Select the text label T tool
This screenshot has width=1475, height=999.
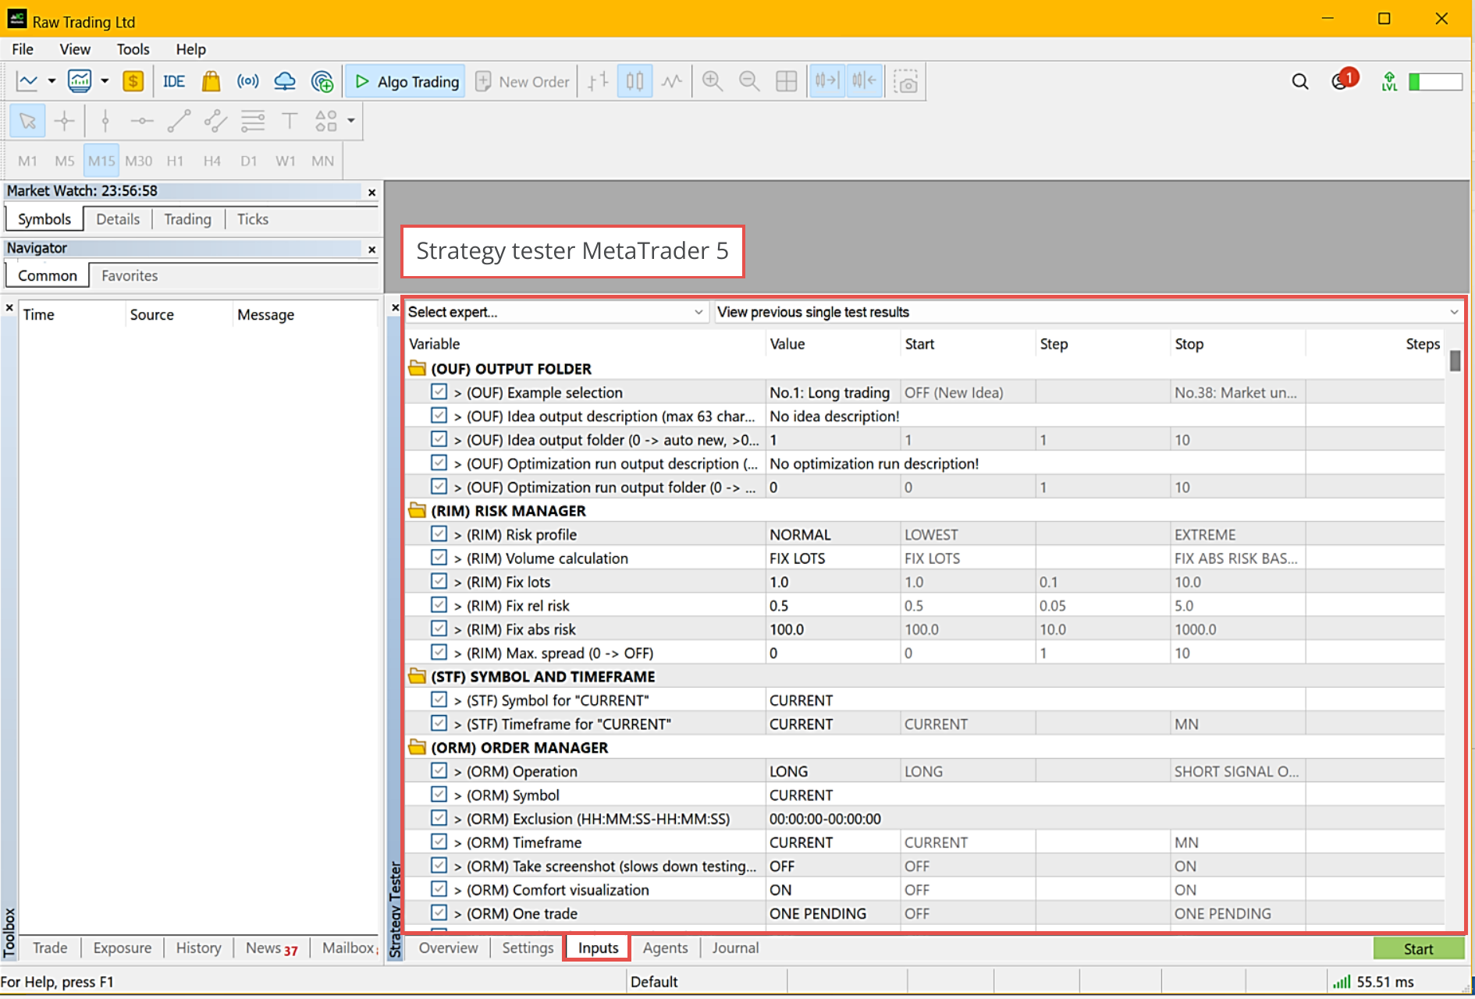click(290, 121)
